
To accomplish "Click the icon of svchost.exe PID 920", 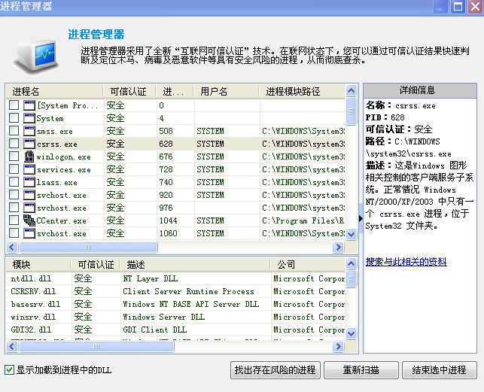I will click(29, 195).
